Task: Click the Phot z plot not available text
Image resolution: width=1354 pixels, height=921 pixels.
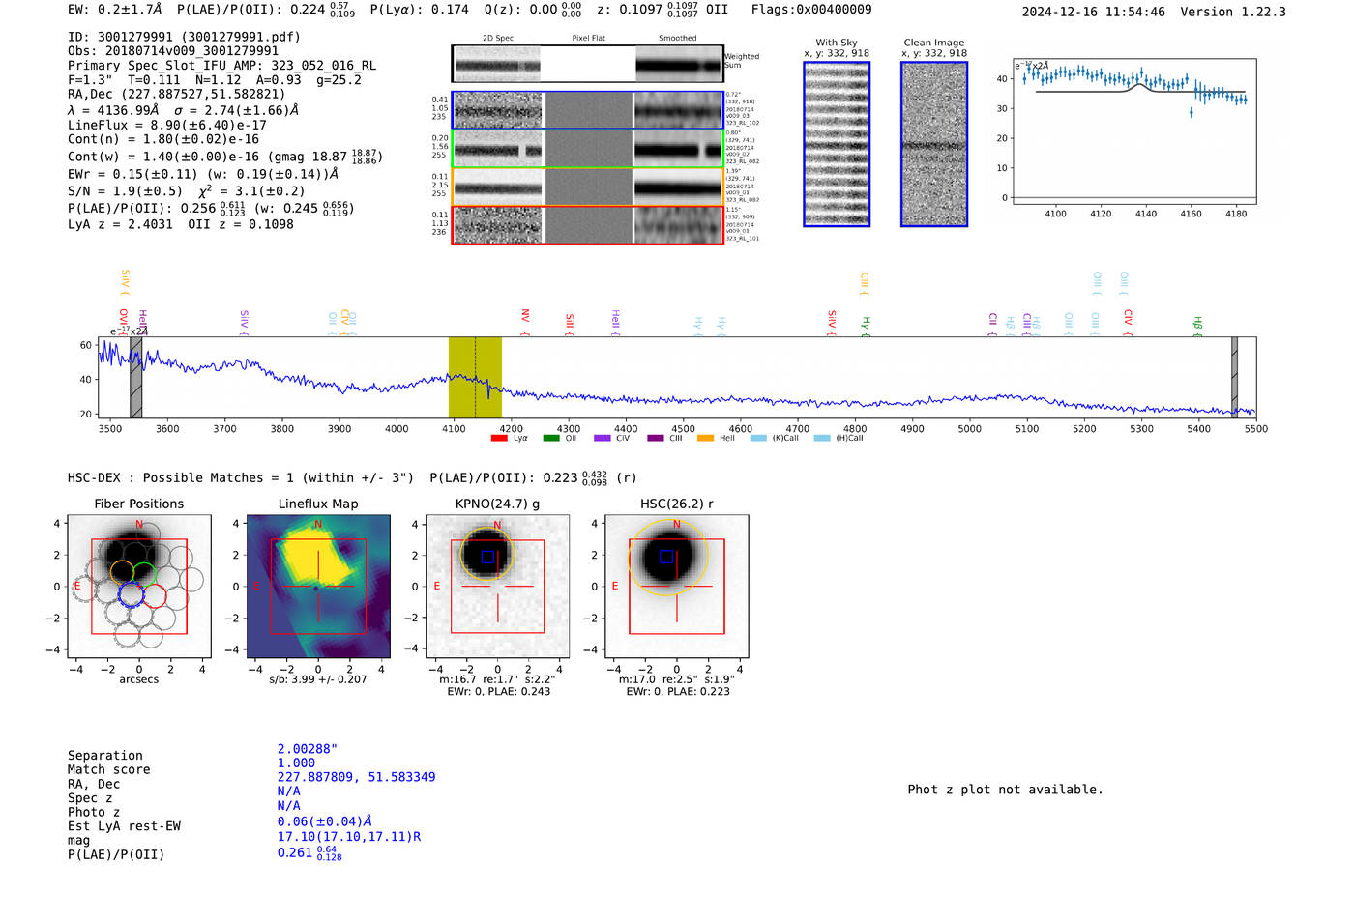Action: pyautogui.click(x=1005, y=790)
